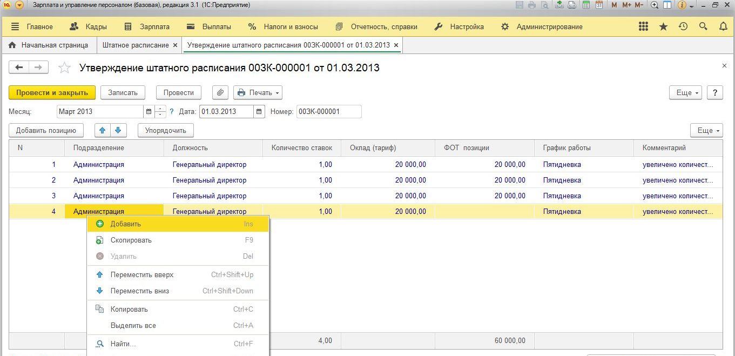This screenshot has height=356, width=735.
Task: Click the paperclip attachments icon
Action: (x=220, y=92)
